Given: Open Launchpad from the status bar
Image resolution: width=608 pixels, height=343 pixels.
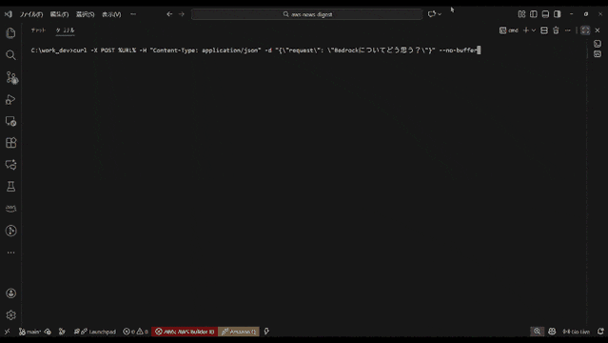Looking at the screenshot, I should pos(95,332).
